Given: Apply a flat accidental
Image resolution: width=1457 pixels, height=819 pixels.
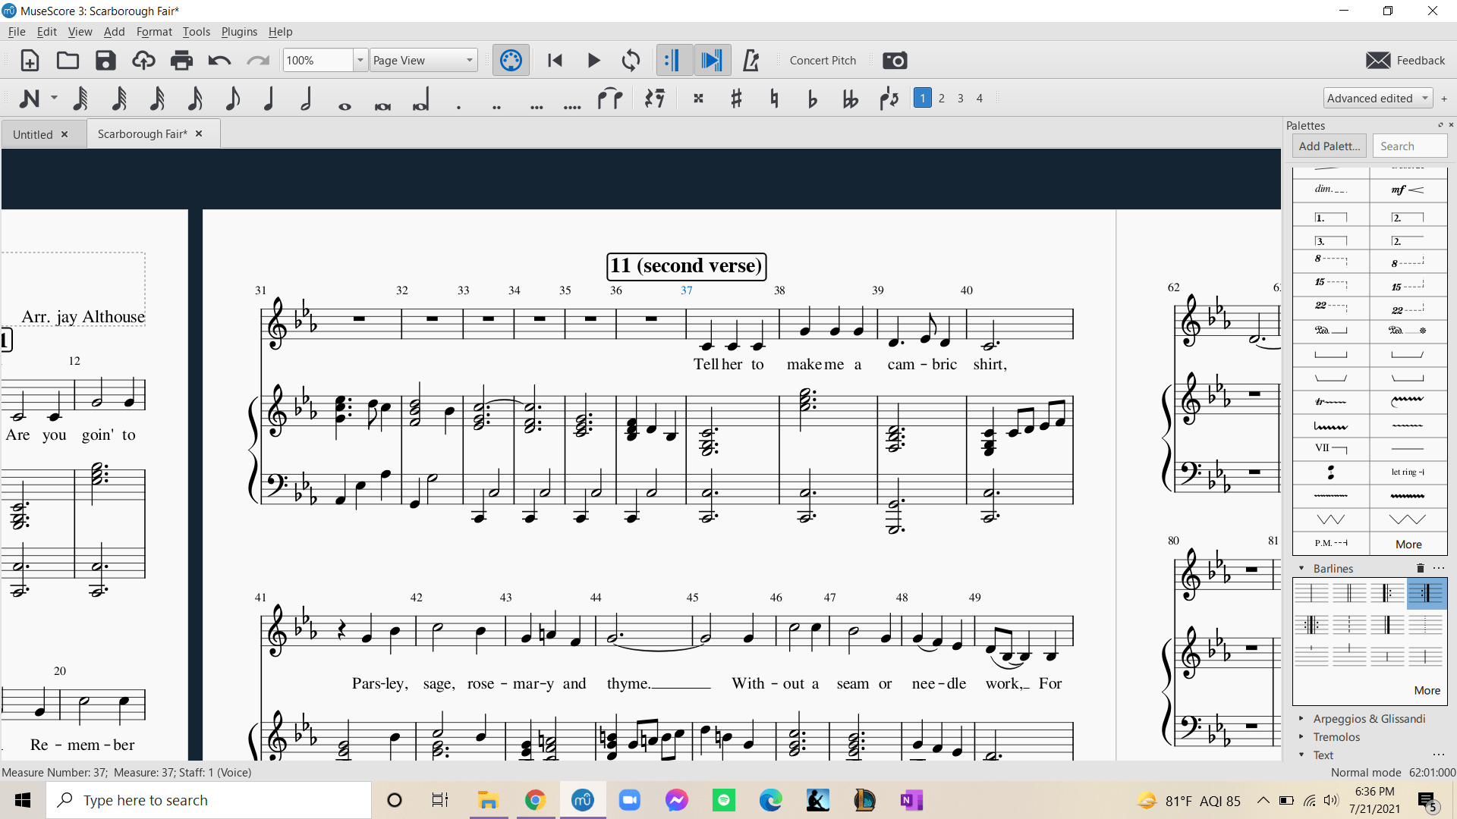Looking at the screenshot, I should pos(812,99).
